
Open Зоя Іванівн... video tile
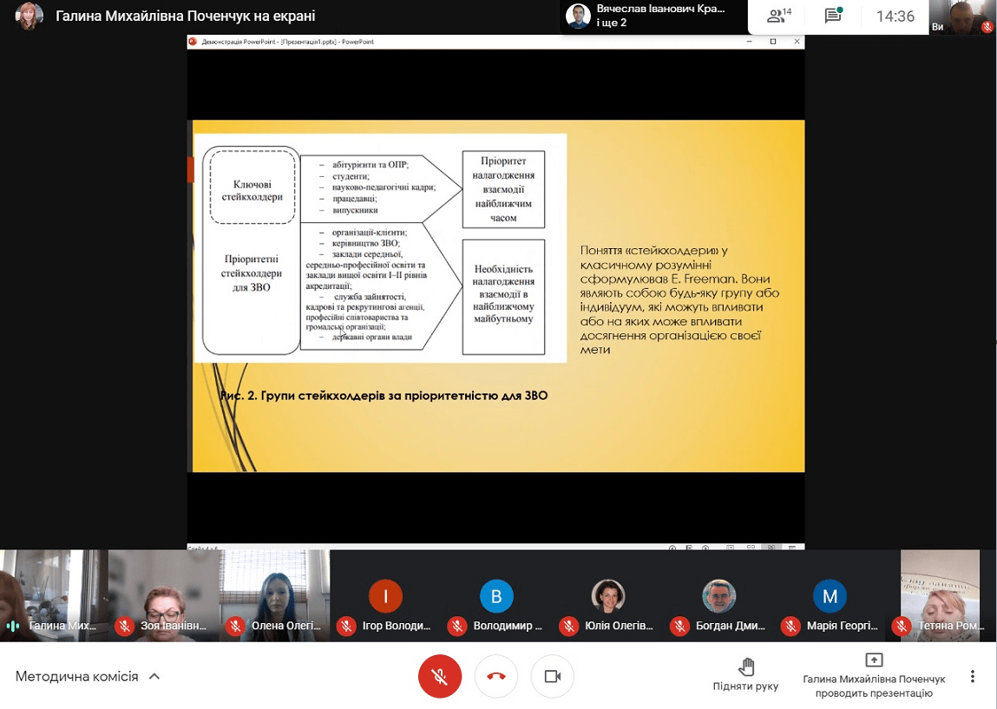[163, 596]
